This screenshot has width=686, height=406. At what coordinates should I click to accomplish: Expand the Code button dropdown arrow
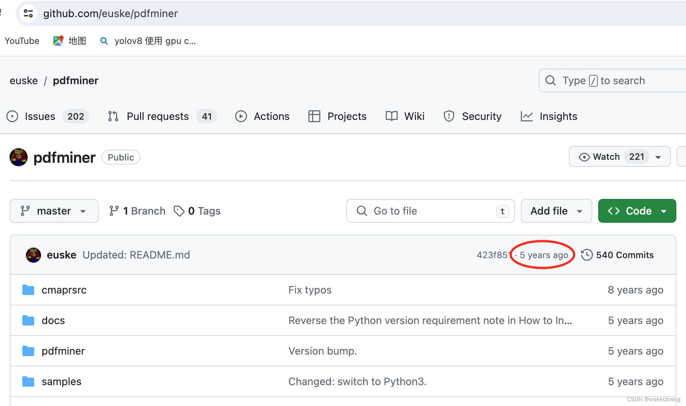664,211
